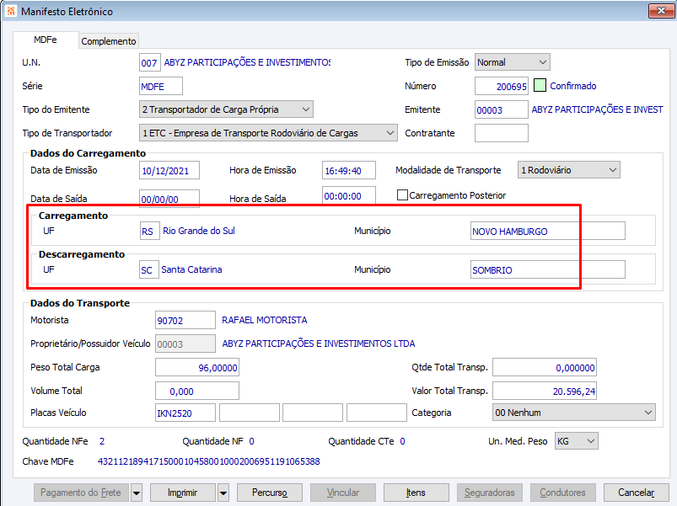
Task: Click the Confirmado status label
Action: (573, 86)
